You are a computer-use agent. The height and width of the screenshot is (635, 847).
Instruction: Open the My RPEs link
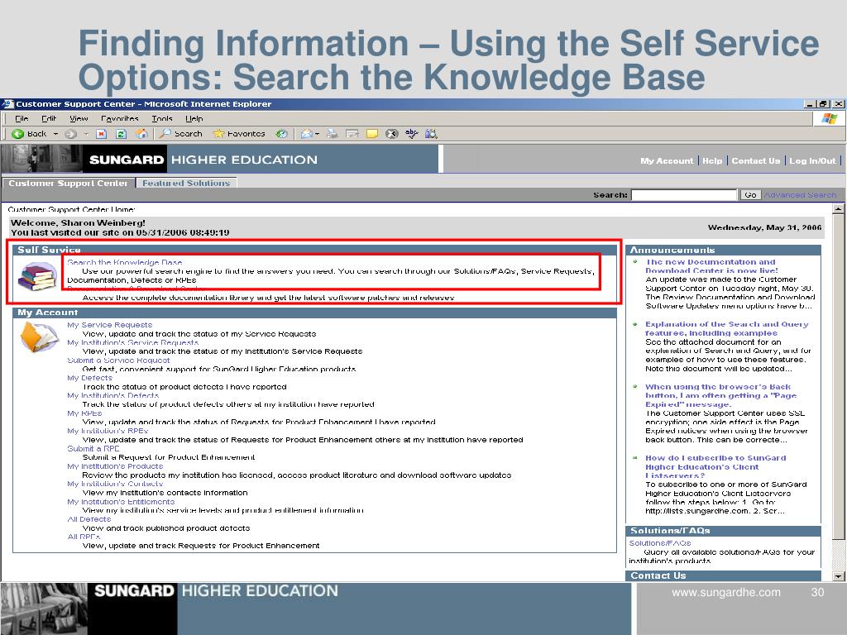pyautogui.click(x=84, y=413)
